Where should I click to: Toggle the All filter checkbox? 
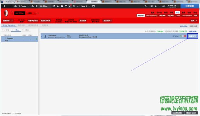3,30
